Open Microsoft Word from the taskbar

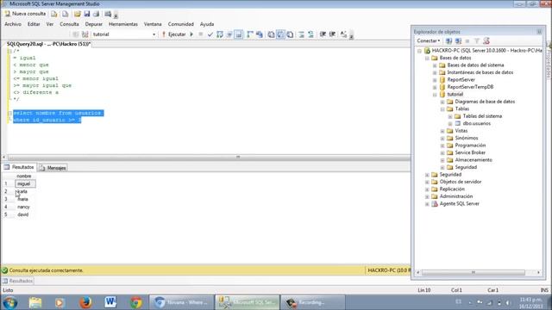[x=110, y=302]
